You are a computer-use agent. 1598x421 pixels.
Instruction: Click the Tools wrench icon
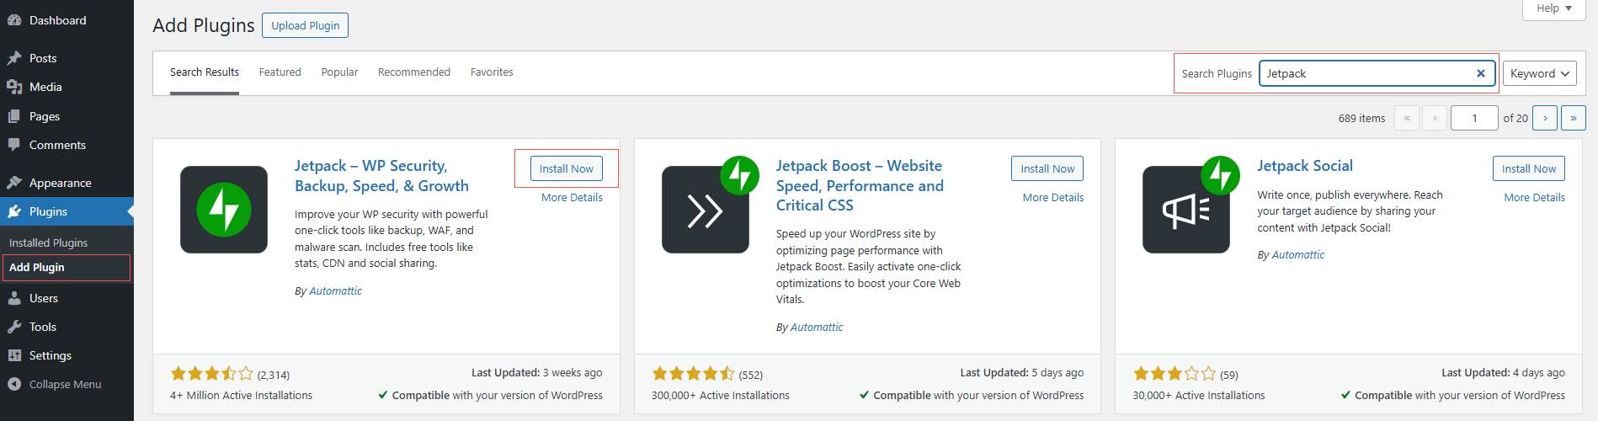[x=14, y=327]
